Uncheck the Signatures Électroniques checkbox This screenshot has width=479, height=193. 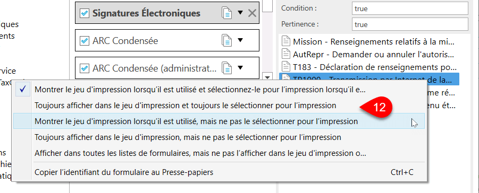[84, 13]
